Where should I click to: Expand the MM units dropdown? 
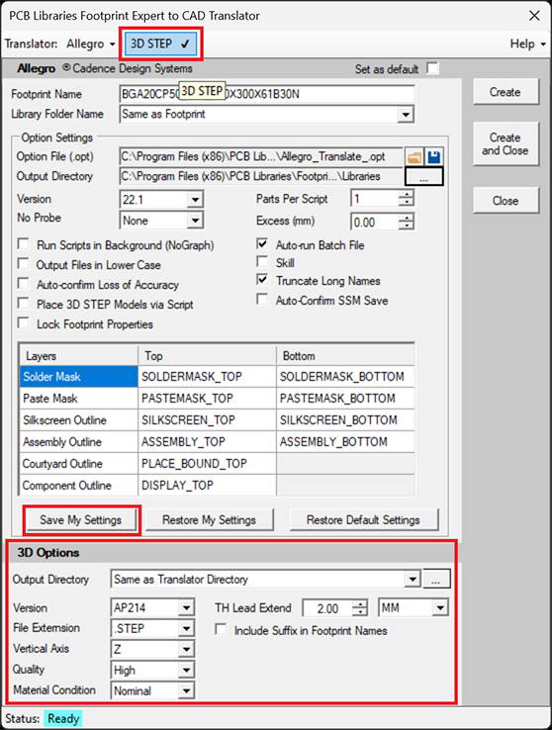click(440, 608)
